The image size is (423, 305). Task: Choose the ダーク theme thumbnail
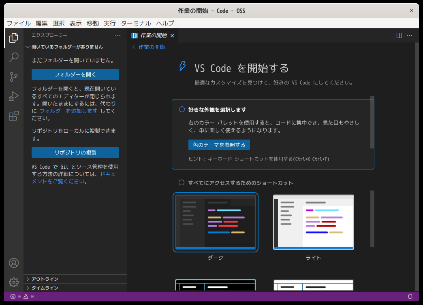216,222
